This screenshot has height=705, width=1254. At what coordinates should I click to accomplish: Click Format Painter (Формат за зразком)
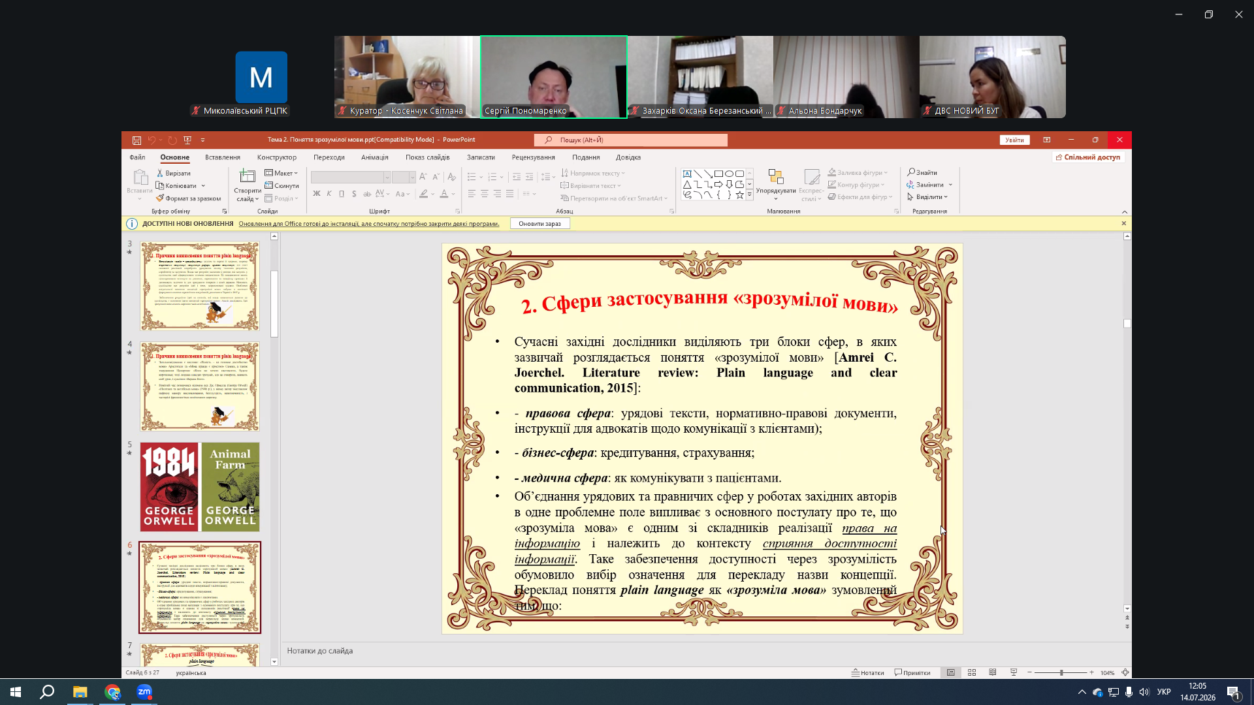pos(189,198)
